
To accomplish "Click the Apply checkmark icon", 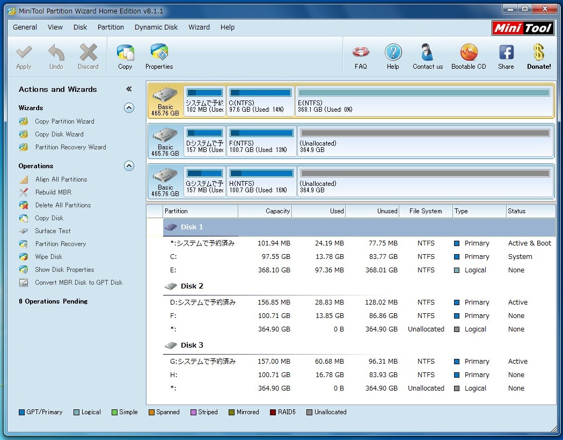I will [24, 52].
